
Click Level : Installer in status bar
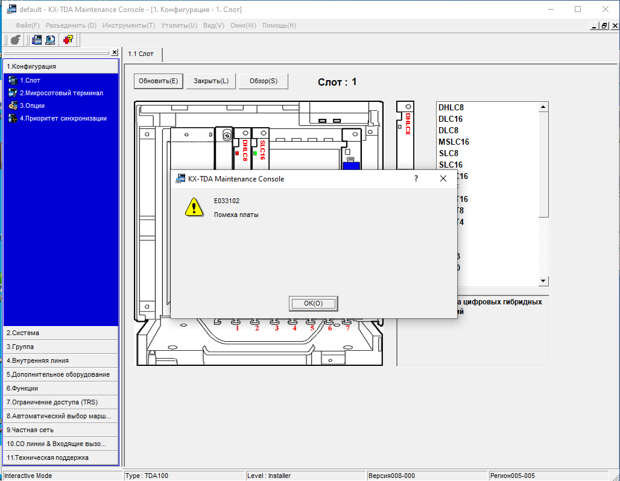(269, 476)
